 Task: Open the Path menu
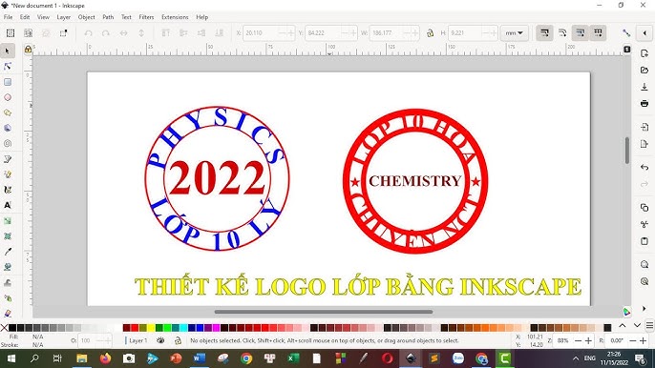click(x=108, y=17)
